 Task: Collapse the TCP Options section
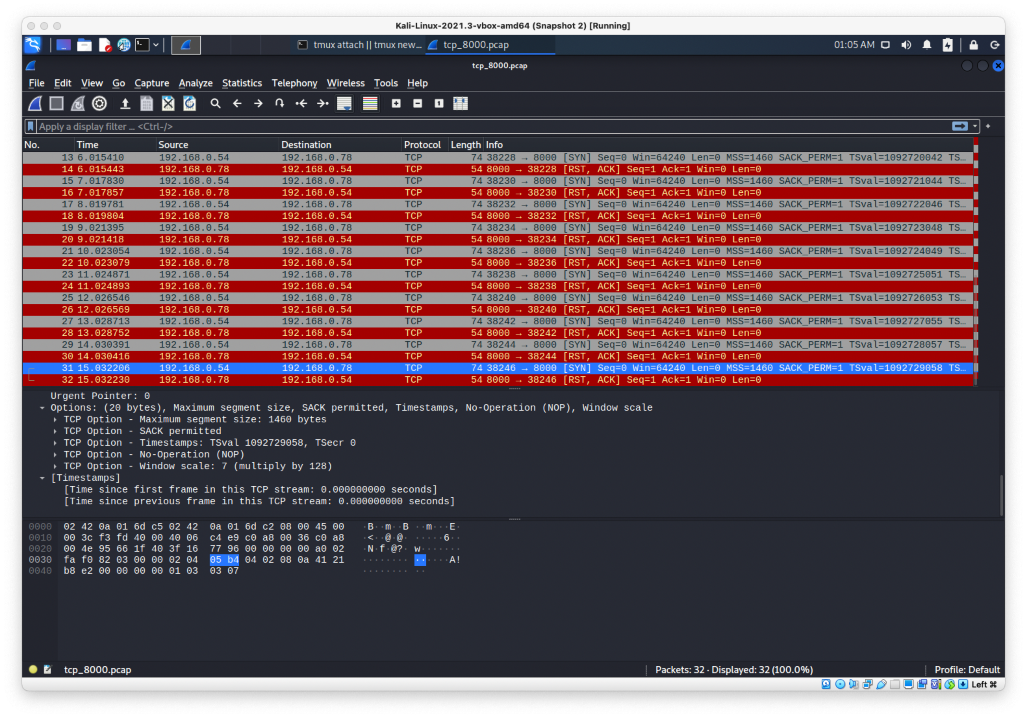point(42,408)
